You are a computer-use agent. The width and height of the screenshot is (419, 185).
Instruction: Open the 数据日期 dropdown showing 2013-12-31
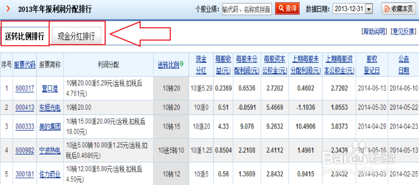point(353,9)
